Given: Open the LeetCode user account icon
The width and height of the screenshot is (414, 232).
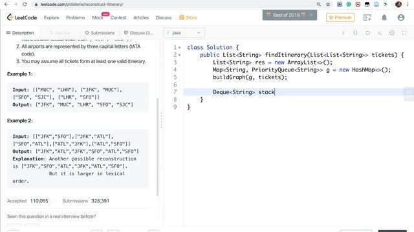Looking at the screenshot, I should (401, 17).
